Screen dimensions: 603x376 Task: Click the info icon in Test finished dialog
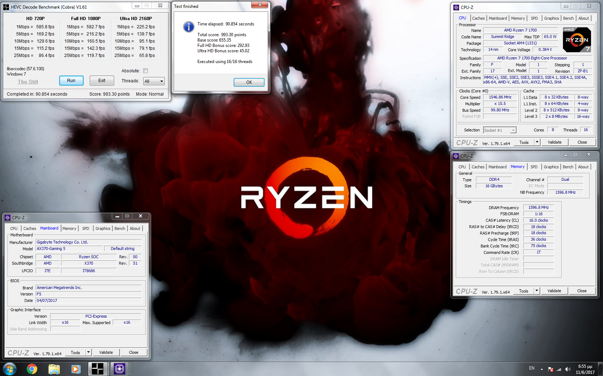pyautogui.click(x=188, y=27)
